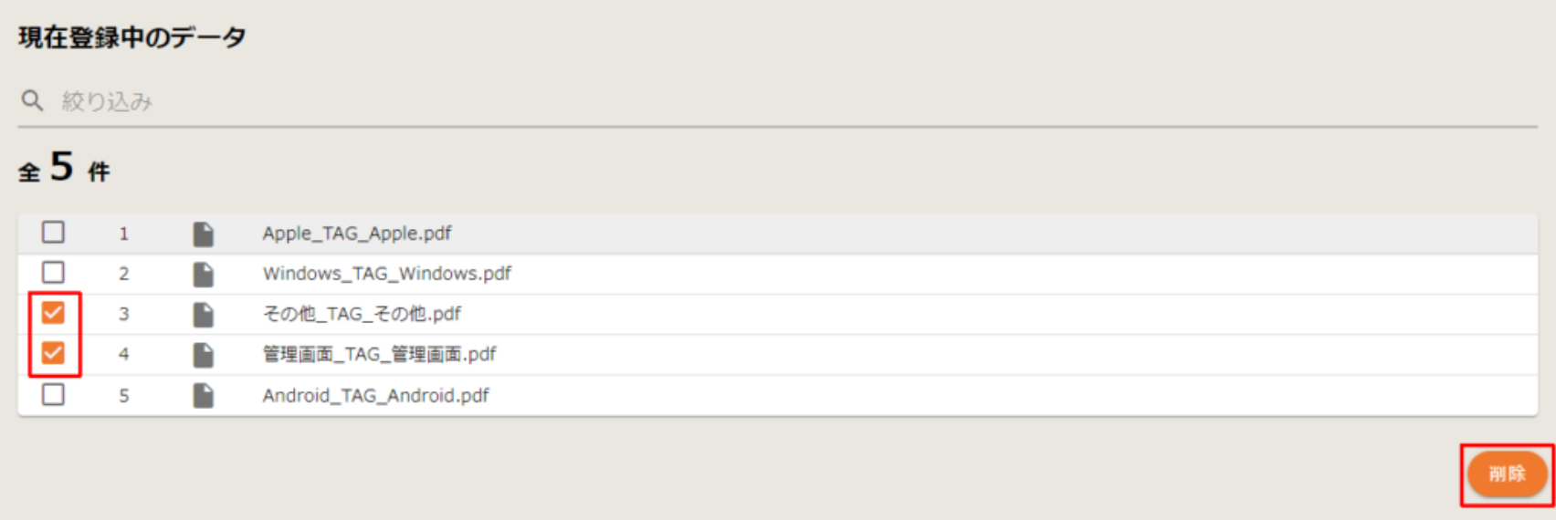1556x520 pixels.
Task: Click the search magnifier icon
Action: click(32, 100)
